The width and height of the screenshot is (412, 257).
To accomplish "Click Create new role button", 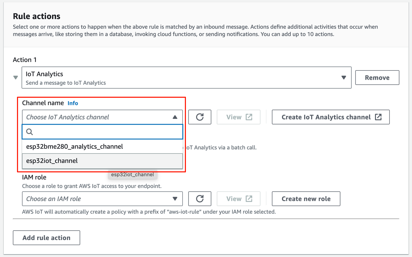I will tap(306, 199).
